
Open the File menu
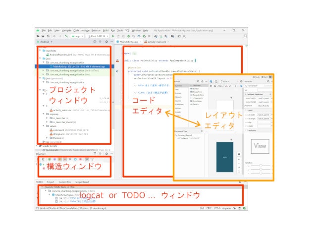point(44,30)
